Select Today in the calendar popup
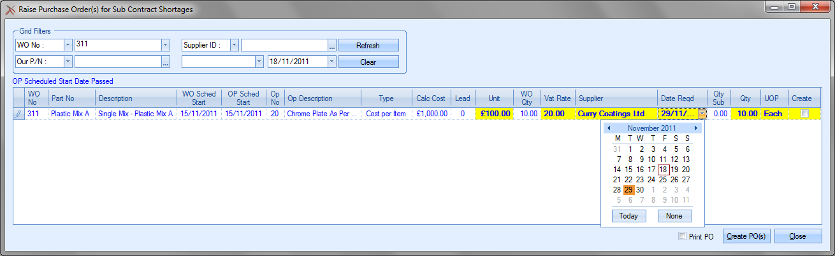Screen dimensions: 835x256 628,216
